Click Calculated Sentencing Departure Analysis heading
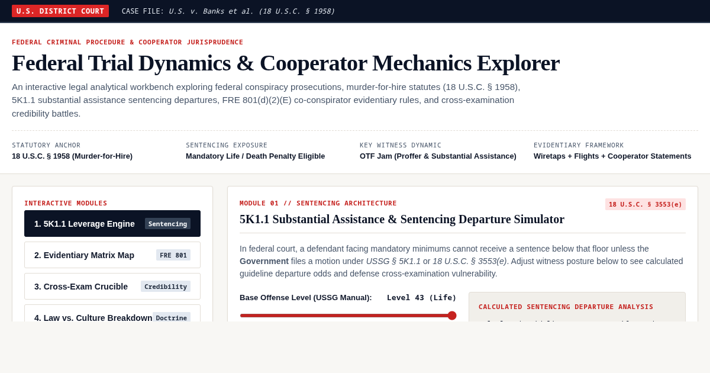 [566, 307]
